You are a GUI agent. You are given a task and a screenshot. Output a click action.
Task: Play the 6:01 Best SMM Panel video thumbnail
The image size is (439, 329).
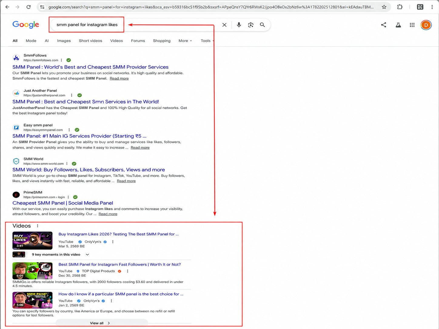32,271
